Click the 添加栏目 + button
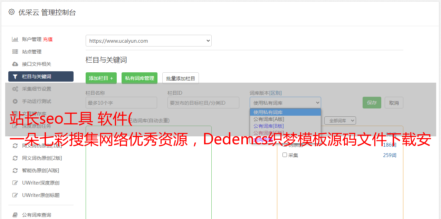The image size is (441, 219). [101, 78]
